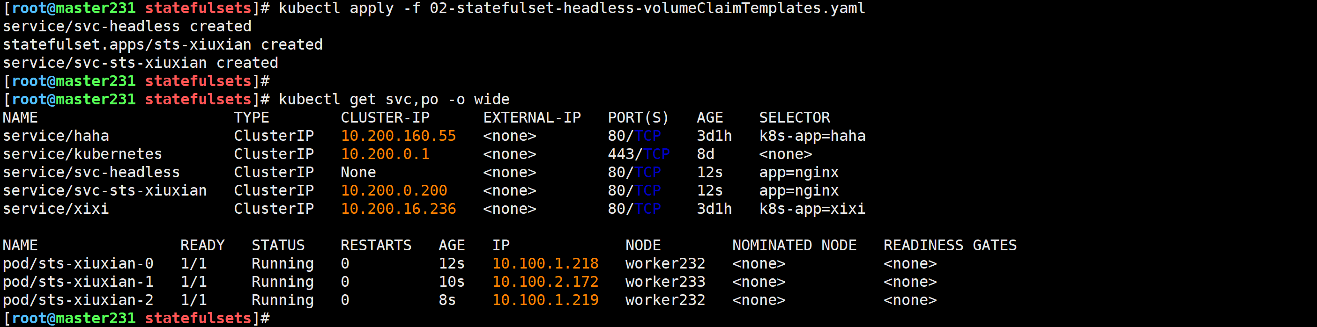Click worker232 node of sts-xiuxian-2
This screenshot has height=327, width=1317.
coord(665,300)
